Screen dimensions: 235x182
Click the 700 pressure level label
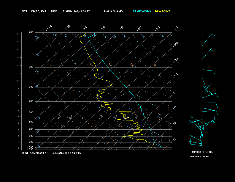tap(31, 129)
